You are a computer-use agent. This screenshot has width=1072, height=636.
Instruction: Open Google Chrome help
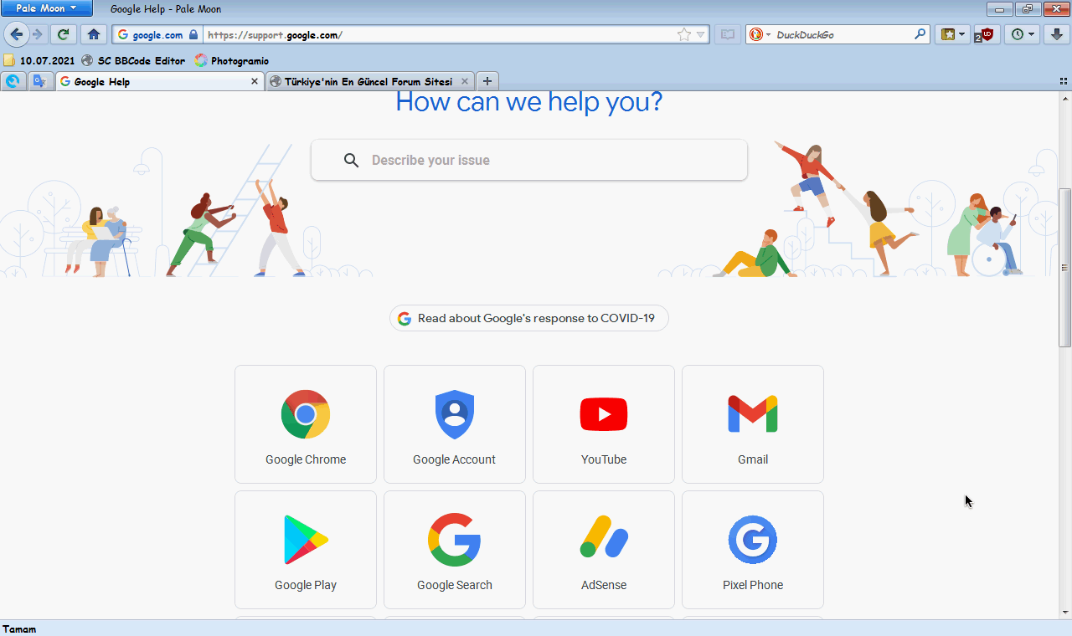pyautogui.click(x=306, y=424)
